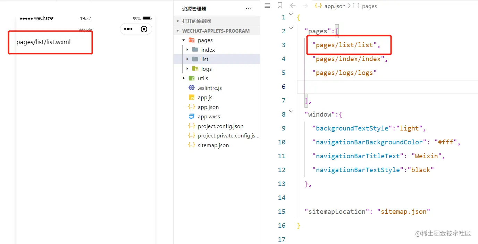This screenshot has width=478, height=244.
Task: Navigate back with the left arrow
Action: click(x=293, y=6)
